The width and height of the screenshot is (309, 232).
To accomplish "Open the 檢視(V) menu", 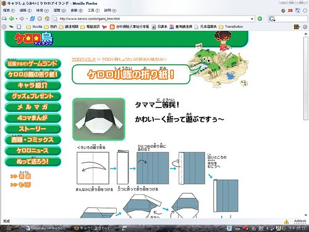I will [43, 11].
